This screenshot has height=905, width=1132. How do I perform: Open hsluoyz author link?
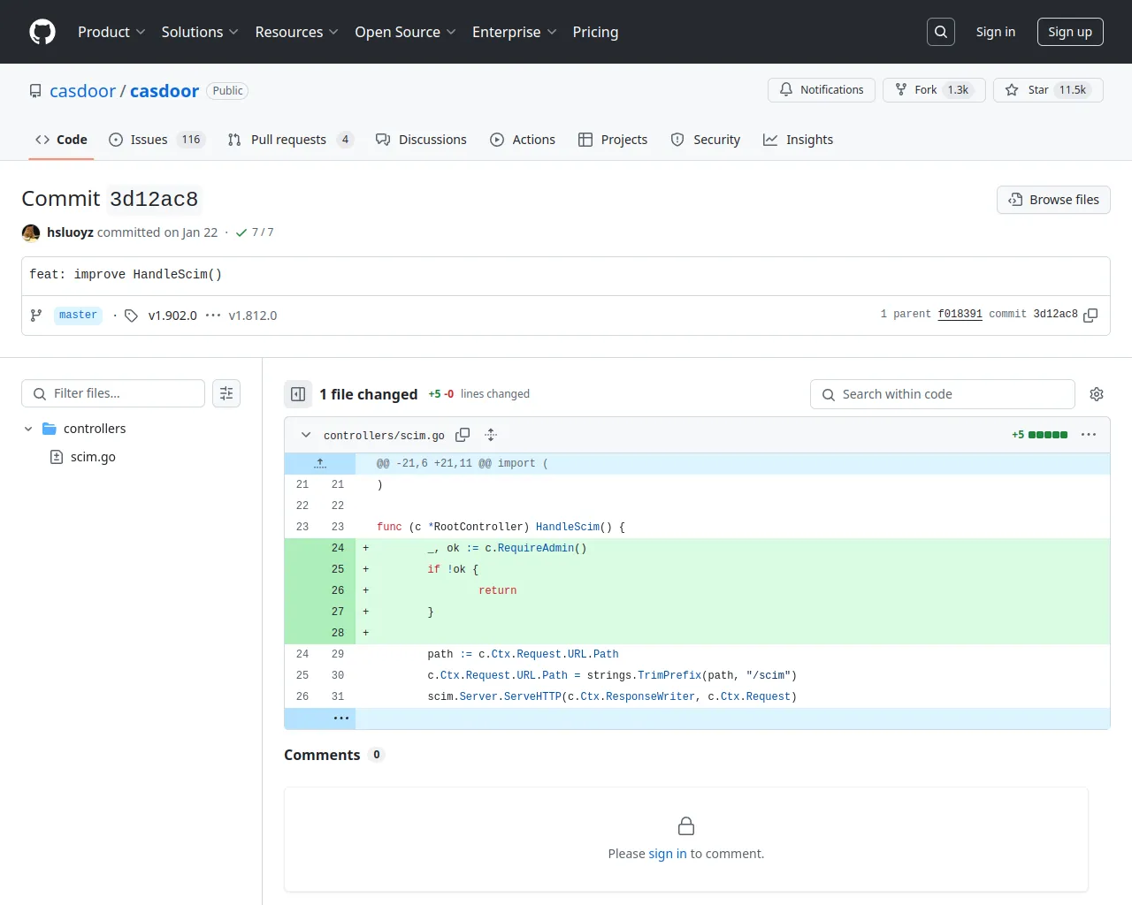pos(70,232)
